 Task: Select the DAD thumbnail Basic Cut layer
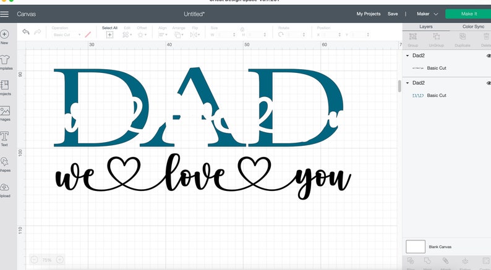446,95
